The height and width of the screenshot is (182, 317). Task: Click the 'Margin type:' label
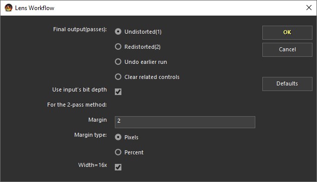tap(90, 135)
